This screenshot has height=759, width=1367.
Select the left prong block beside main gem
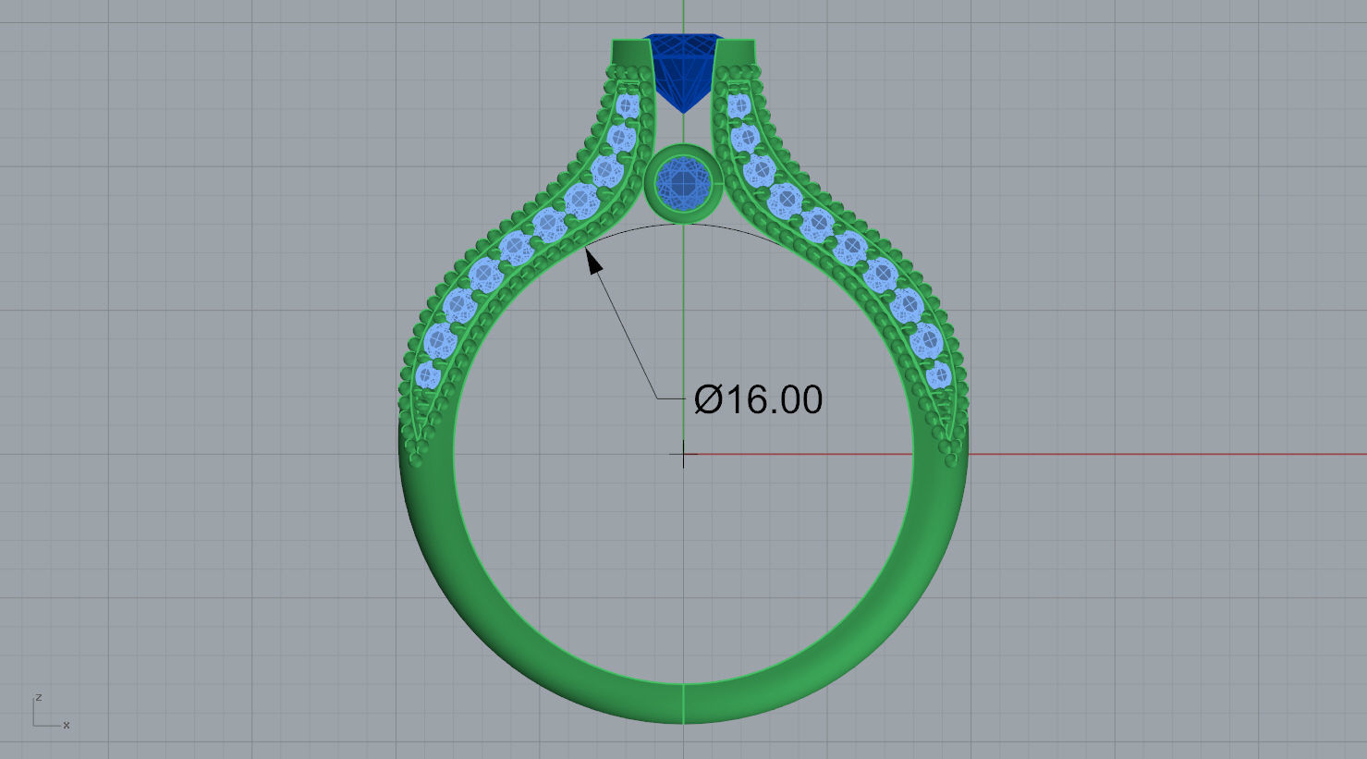coord(632,53)
